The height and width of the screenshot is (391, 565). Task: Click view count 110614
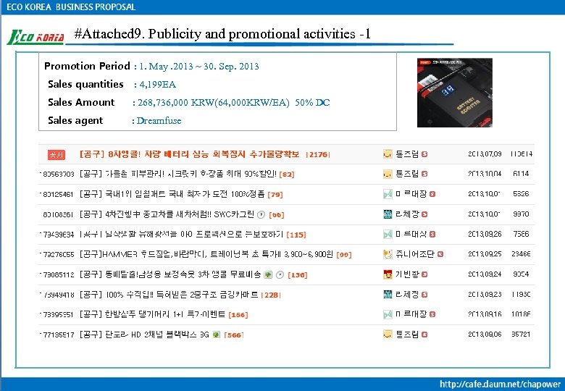click(x=522, y=154)
